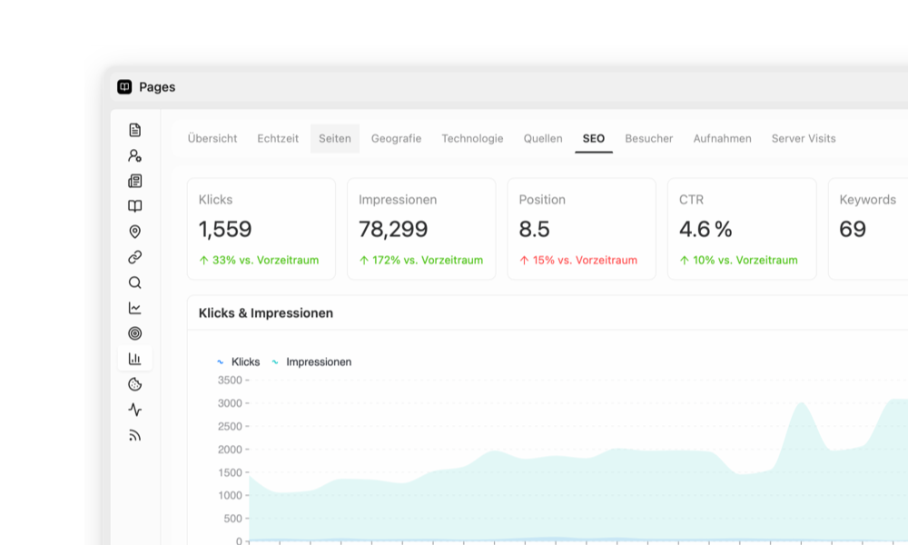Select the bar chart analytics icon
The width and height of the screenshot is (908, 545).
click(135, 359)
